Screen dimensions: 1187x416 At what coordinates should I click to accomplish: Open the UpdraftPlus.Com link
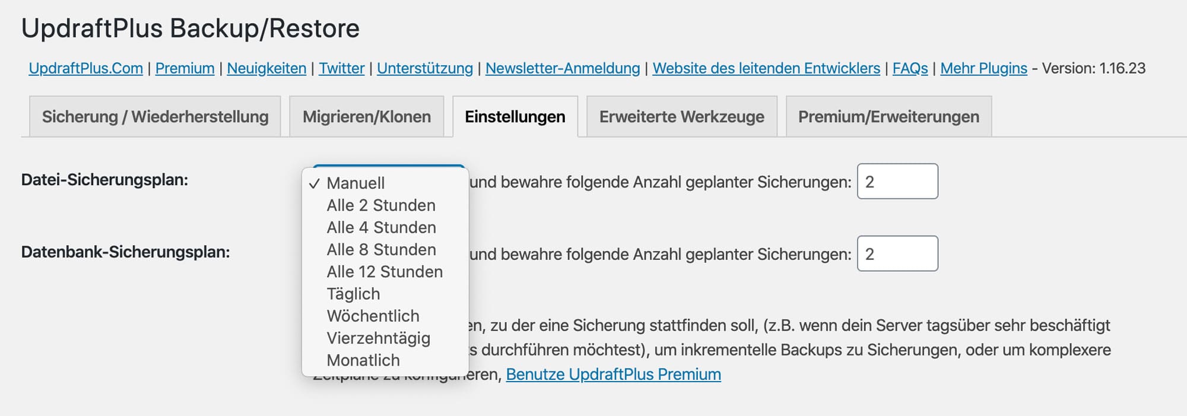[x=85, y=68]
